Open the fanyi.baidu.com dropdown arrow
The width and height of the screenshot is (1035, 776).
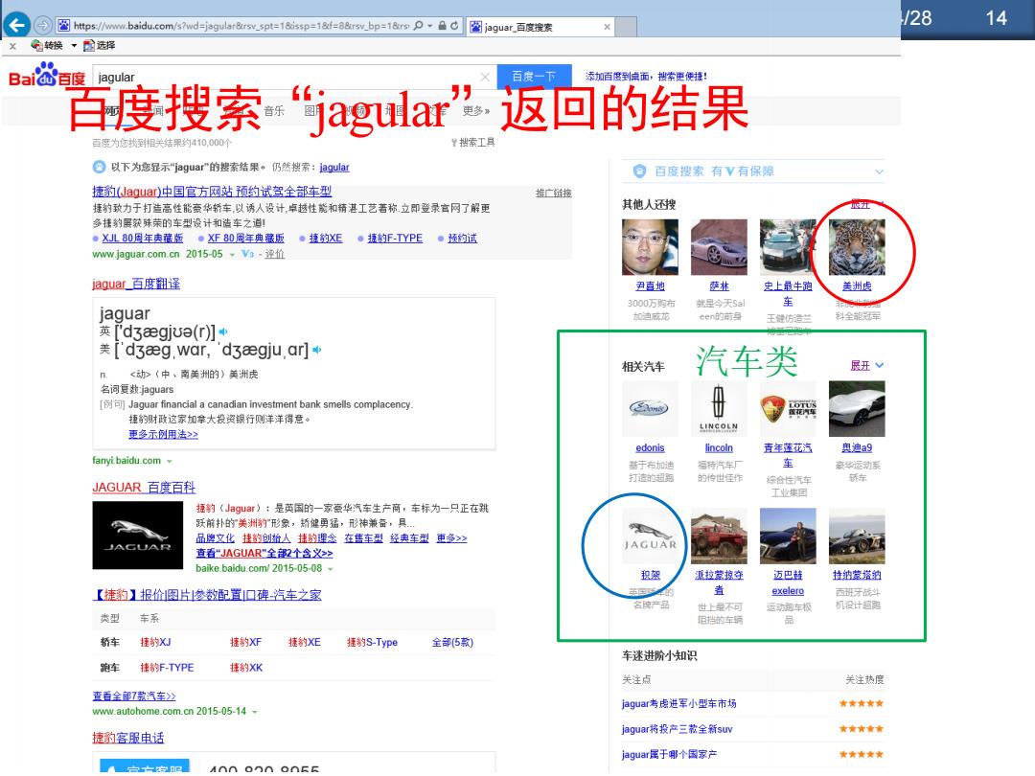[x=170, y=461]
